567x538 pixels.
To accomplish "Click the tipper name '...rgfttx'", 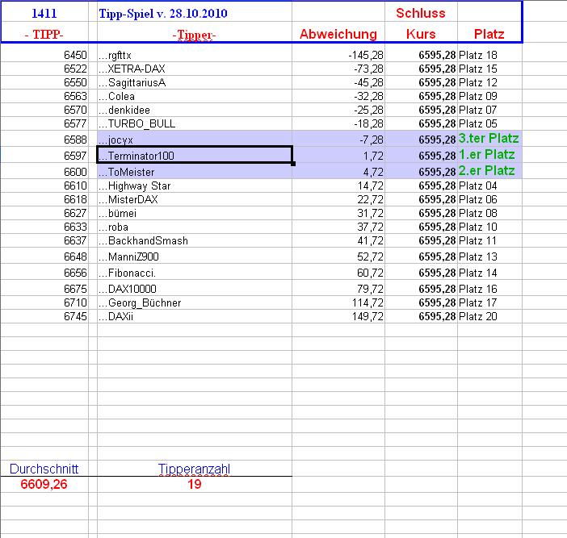I will [115, 55].
